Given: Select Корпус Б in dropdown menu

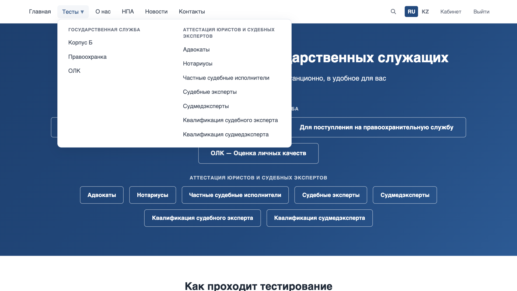Looking at the screenshot, I should coord(80,43).
